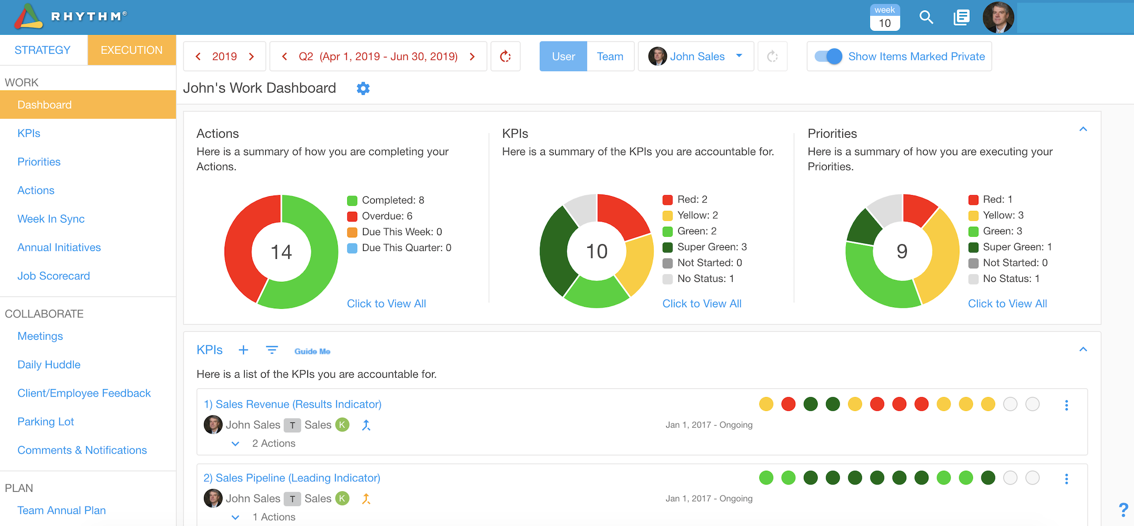Open dashboard settings gear icon
The width and height of the screenshot is (1134, 526).
(363, 88)
